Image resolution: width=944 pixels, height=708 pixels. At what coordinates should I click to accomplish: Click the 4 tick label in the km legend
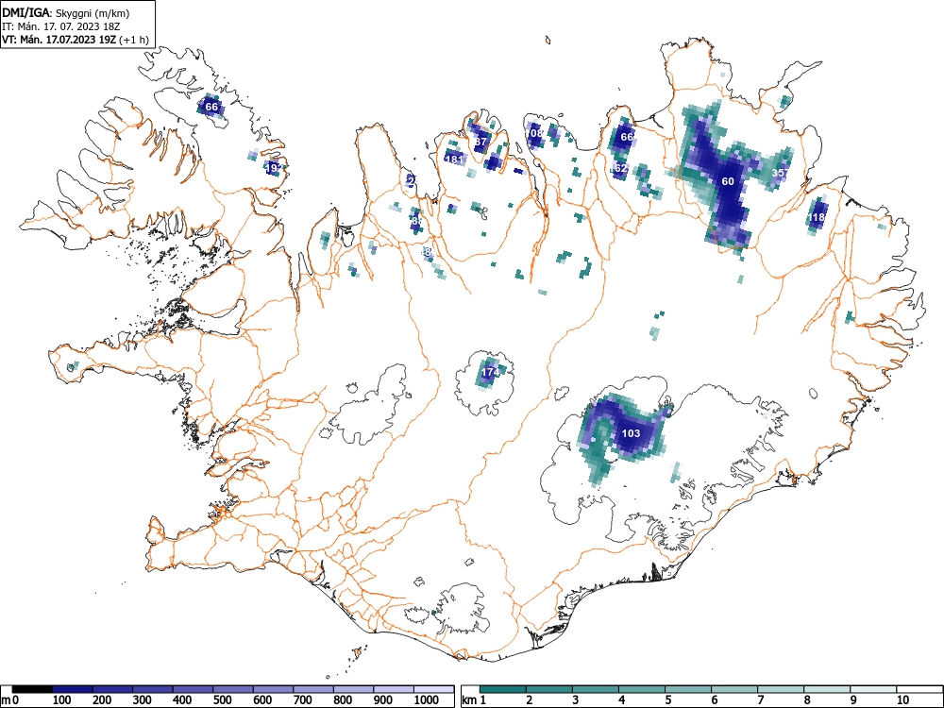(x=622, y=700)
